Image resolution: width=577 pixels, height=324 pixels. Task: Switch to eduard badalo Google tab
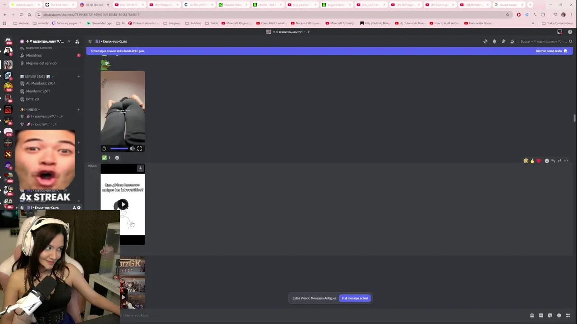pos(508,5)
